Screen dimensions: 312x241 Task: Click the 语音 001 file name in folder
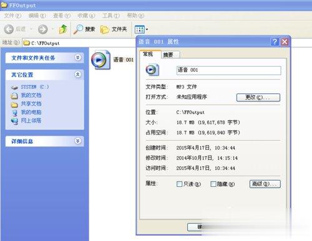[x=124, y=60]
